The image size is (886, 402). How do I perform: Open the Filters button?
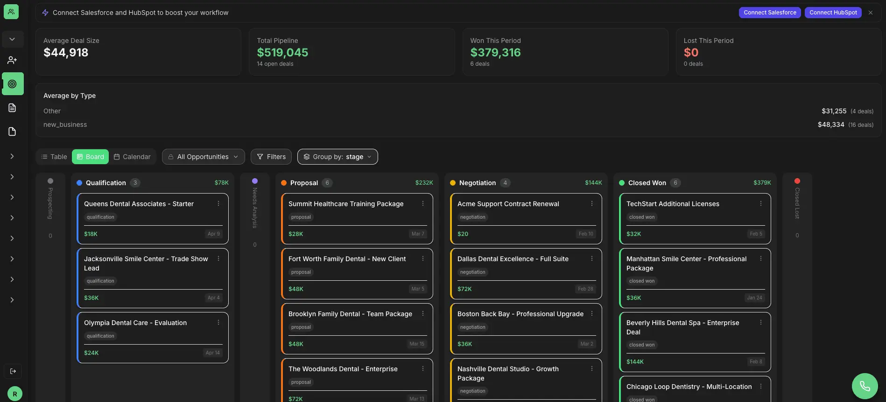(x=271, y=157)
